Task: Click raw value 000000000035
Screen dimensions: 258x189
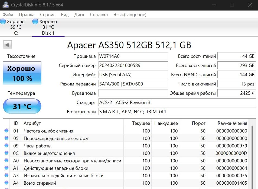Action: (x=231, y=175)
